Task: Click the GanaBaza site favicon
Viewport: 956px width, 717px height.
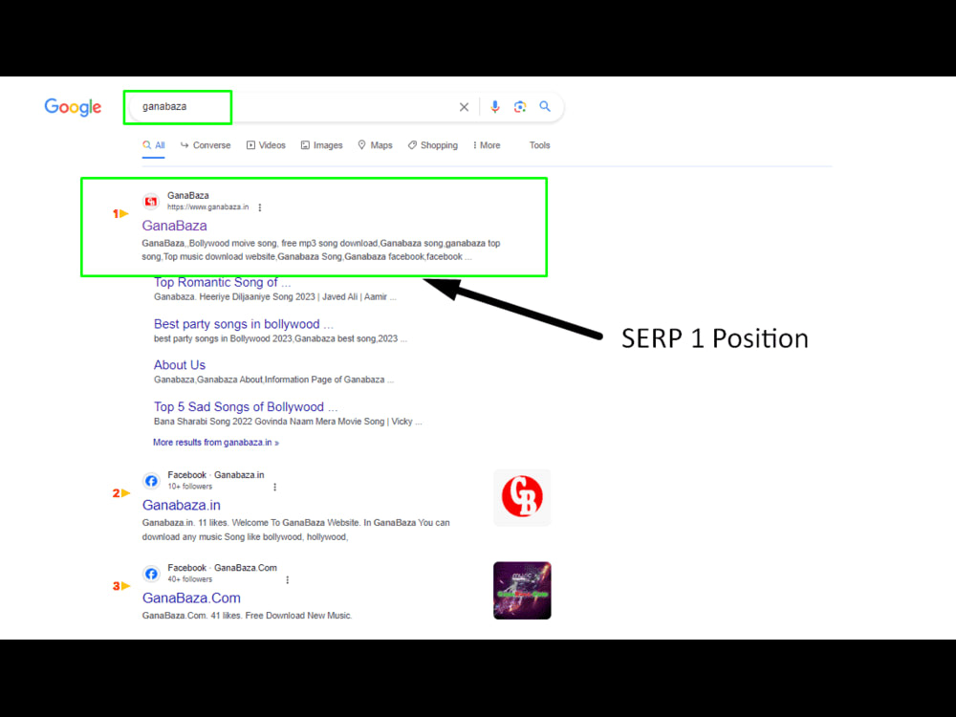Action: coord(151,201)
